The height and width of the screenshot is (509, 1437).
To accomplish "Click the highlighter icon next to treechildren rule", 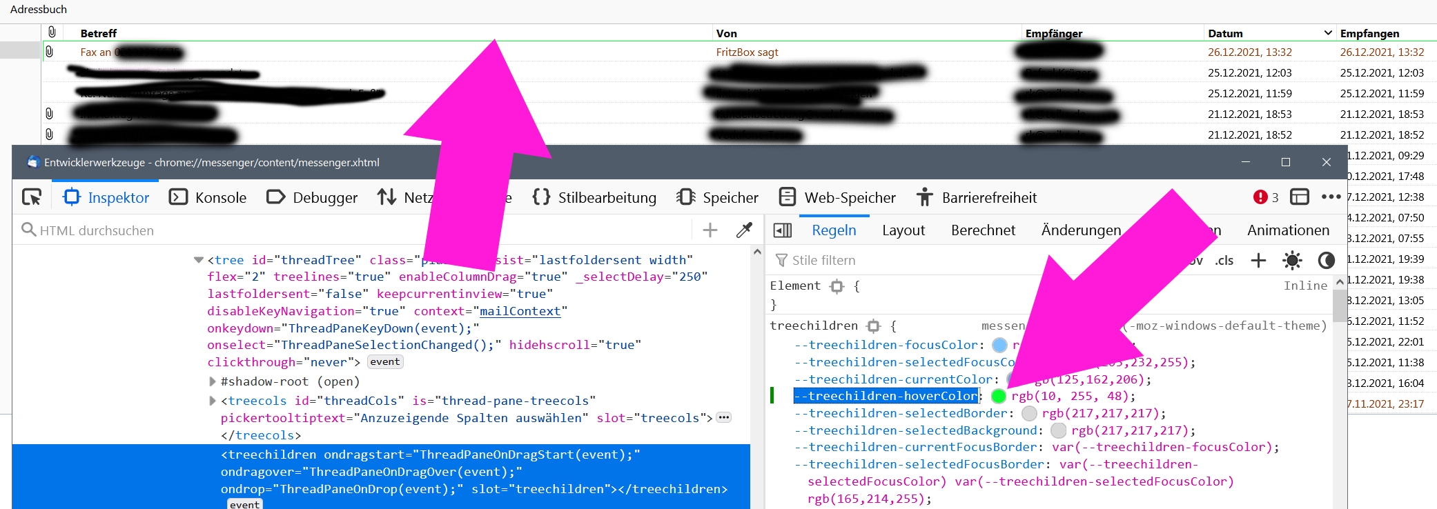I will pyautogui.click(x=874, y=326).
